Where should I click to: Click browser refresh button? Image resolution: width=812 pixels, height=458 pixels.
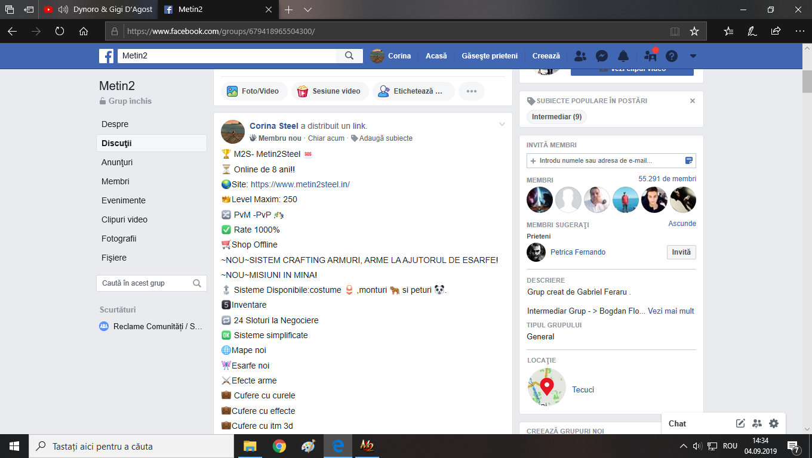pos(60,31)
